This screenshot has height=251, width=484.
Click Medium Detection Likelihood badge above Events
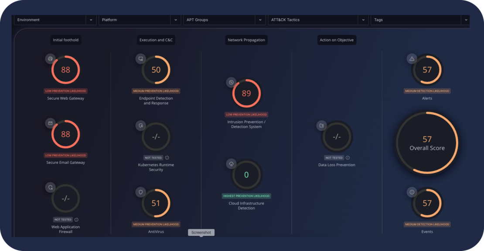pos(427,224)
